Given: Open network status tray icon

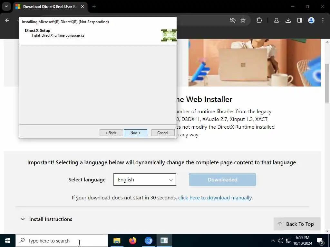Looking at the screenshot, I should pos(288,241).
